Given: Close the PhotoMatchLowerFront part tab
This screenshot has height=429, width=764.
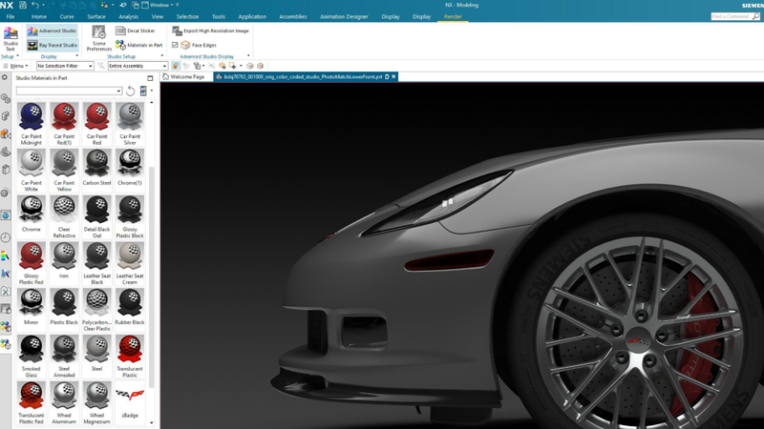Looking at the screenshot, I should pos(393,77).
